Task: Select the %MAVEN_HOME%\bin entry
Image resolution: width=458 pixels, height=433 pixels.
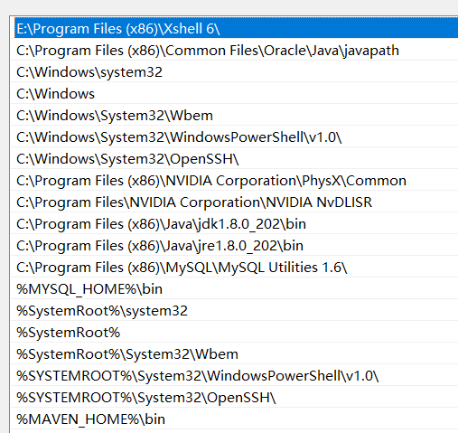Action: (x=235, y=419)
